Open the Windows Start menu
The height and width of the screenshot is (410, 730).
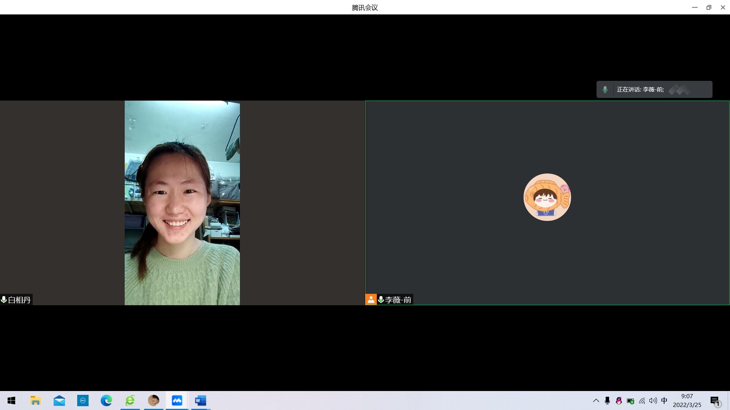pos(11,401)
